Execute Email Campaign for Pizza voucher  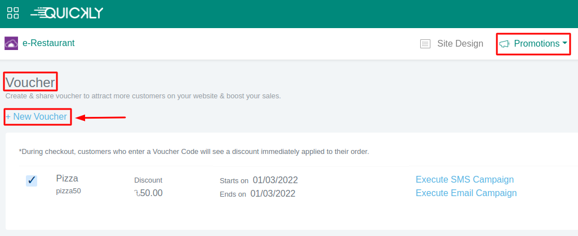click(466, 193)
